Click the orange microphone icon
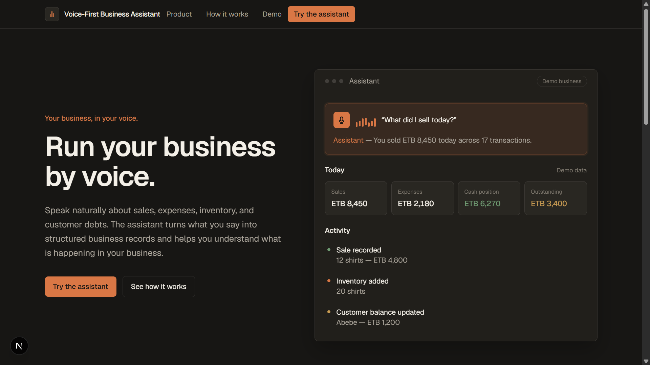This screenshot has height=365, width=650. (x=341, y=120)
